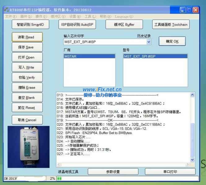Click log line 023 开始写入芯片
The height and width of the screenshot is (185, 206).
tap(74, 137)
